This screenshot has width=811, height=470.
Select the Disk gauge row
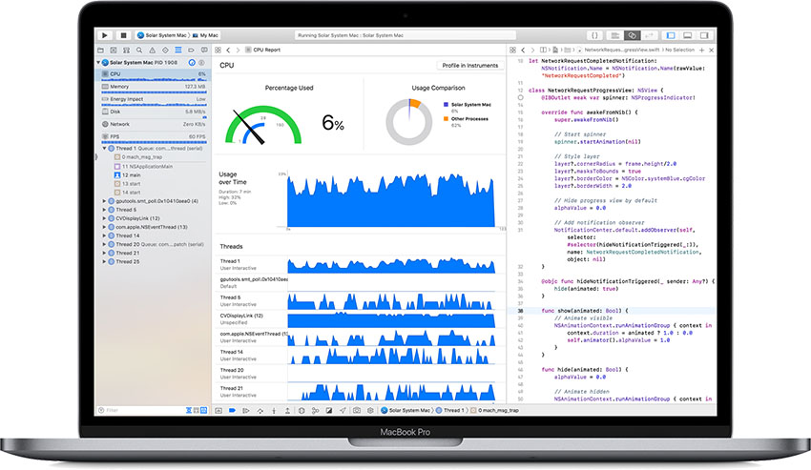click(x=154, y=112)
